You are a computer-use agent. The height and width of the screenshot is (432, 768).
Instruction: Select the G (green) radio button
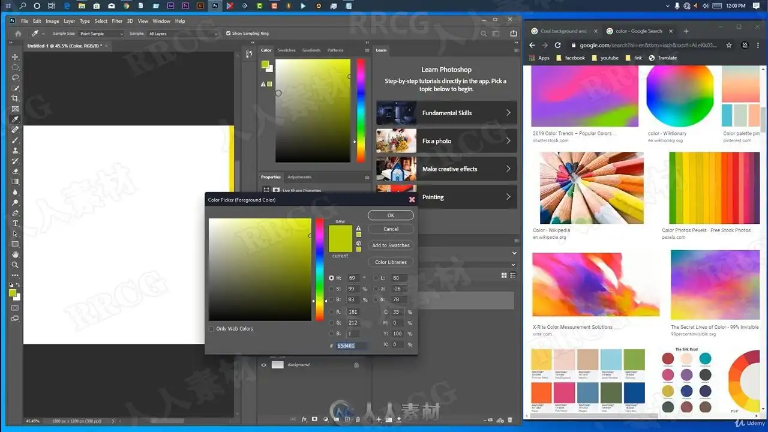331,323
